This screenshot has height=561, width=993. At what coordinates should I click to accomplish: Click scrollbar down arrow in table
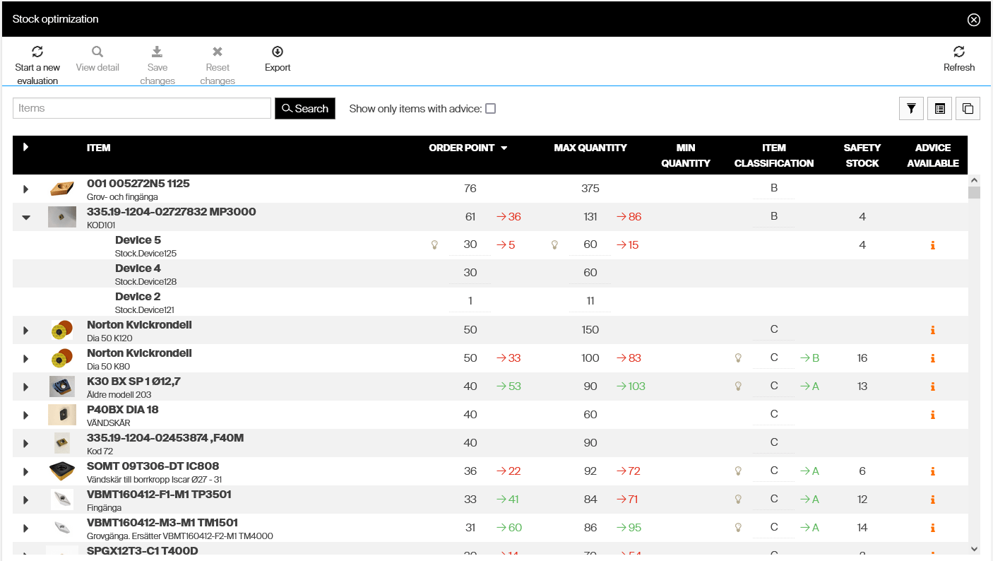(974, 548)
